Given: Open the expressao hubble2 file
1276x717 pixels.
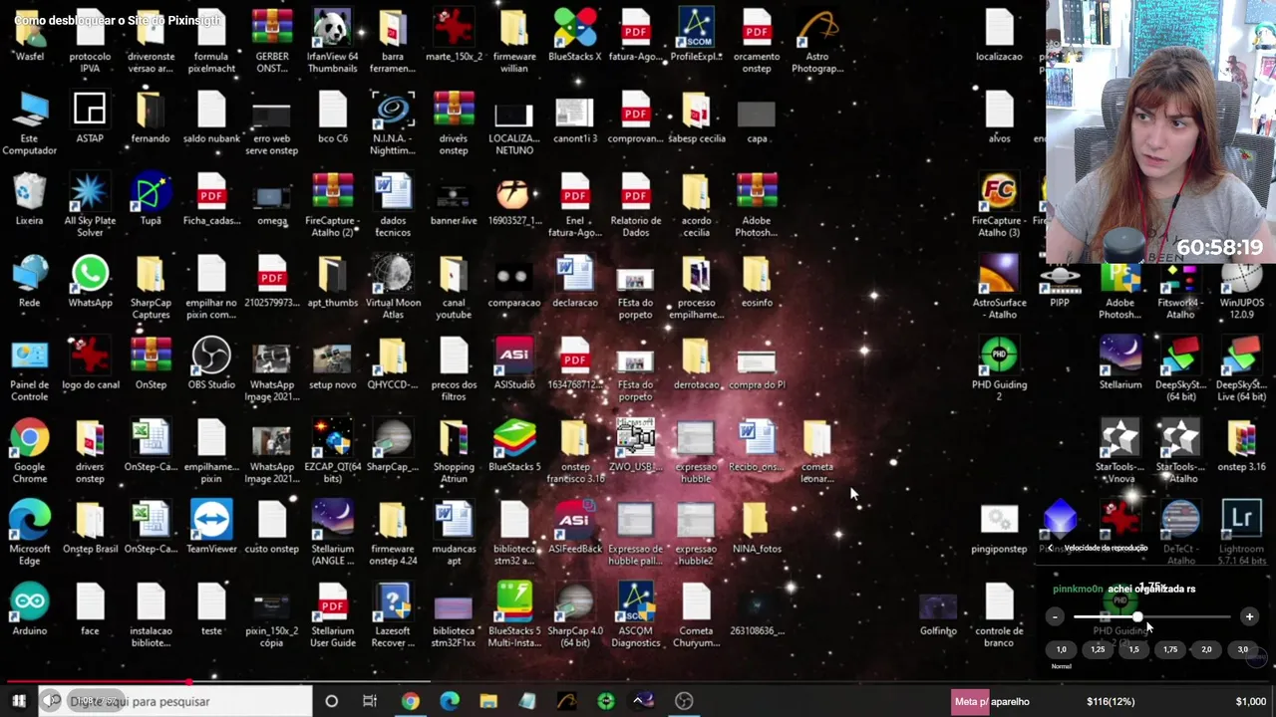Looking at the screenshot, I should click(696, 533).
